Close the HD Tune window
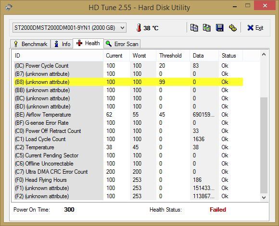Screen dimensions: 279x226 pos(265,6)
